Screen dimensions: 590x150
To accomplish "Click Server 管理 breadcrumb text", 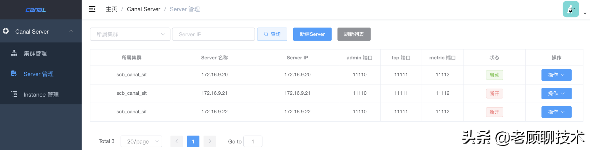I will pos(185,9).
